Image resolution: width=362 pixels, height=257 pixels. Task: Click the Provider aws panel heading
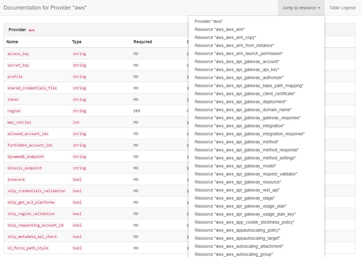coord(22,30)
